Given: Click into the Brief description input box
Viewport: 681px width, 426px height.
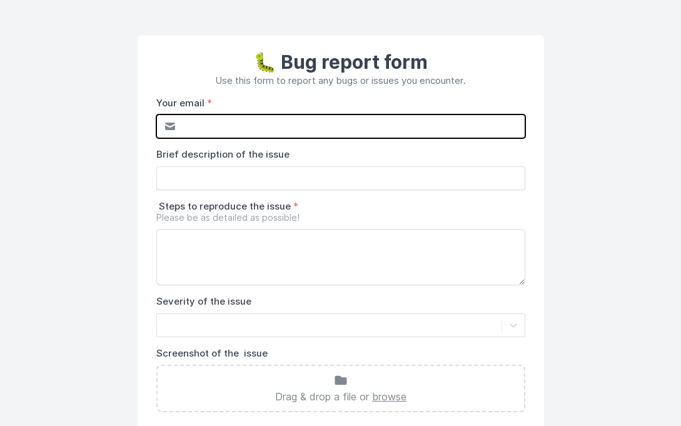Looking at the screenshot, I should coord(341,178).
